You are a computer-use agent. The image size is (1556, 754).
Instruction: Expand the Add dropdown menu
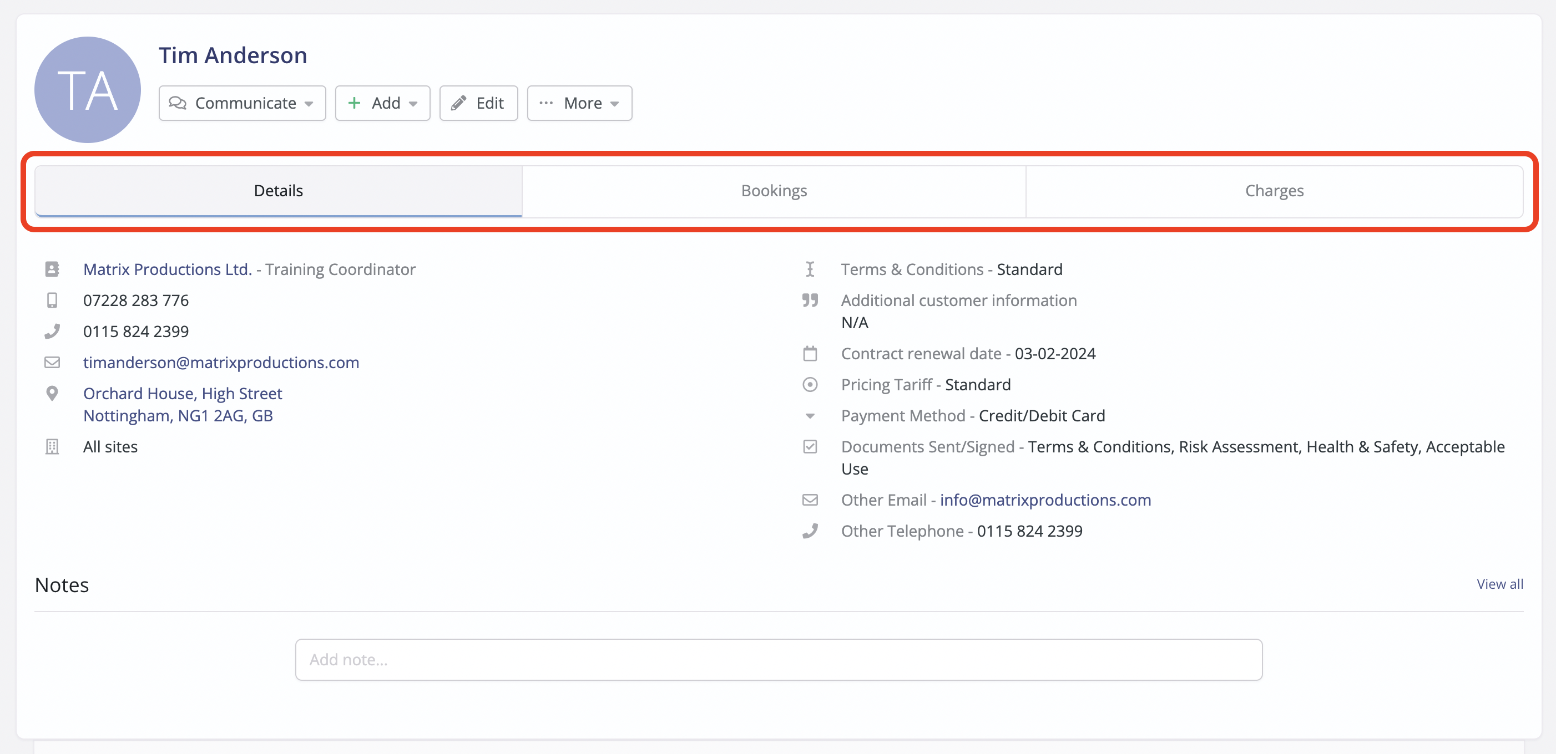click(x=382, y=103)
